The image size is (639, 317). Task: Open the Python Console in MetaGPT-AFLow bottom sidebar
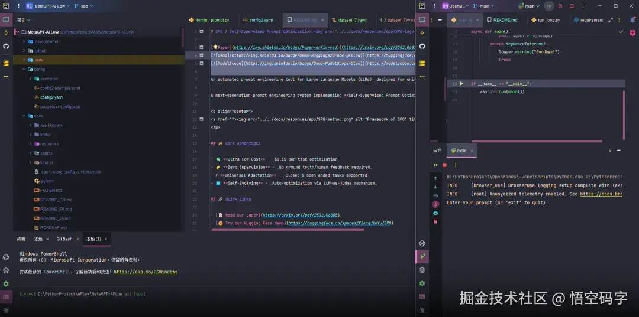(6, 257)
